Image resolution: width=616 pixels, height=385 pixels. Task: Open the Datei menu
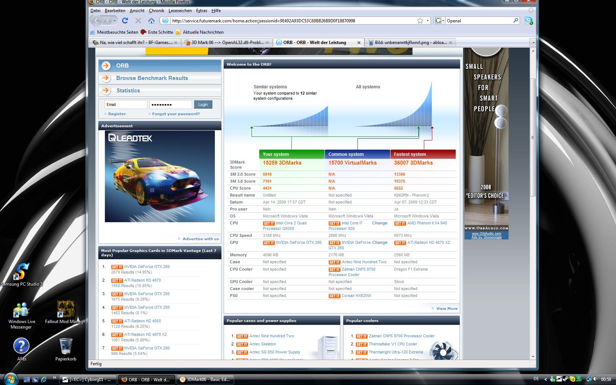pos(95,11)
